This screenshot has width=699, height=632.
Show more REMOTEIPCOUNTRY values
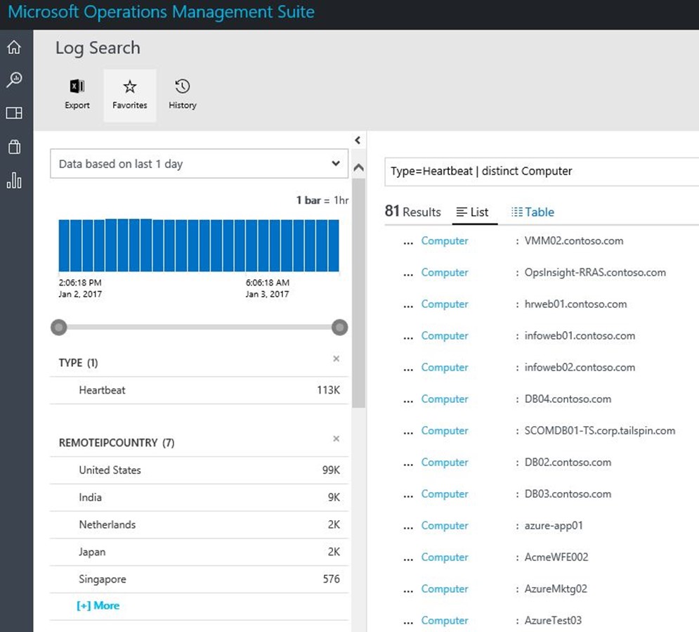pyautogui.click(x=98, y=606)
